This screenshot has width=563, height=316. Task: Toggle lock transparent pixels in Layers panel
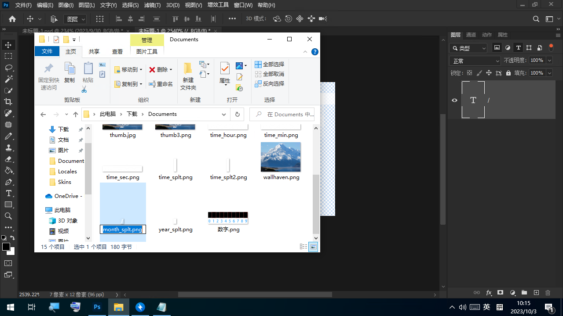tap(469, 73)
